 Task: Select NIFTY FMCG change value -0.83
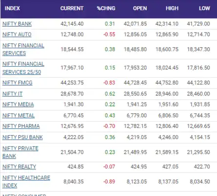pos(109,83)
